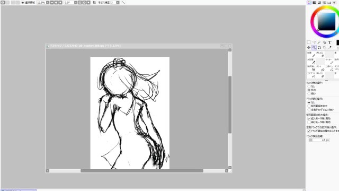Click the black foreground color swatch

click(x=337, y=42)
